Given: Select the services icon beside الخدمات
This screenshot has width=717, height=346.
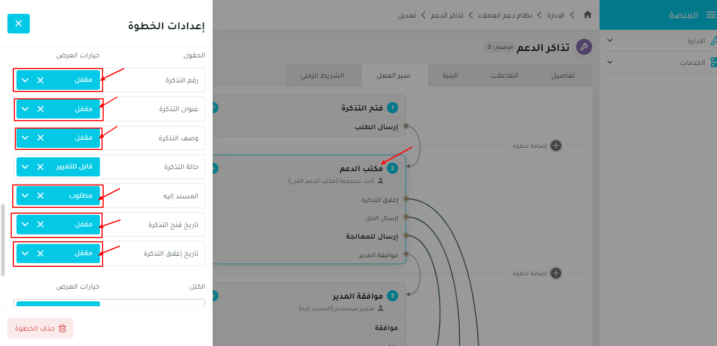Looking at the screenshot, I should tap(713, 62).
